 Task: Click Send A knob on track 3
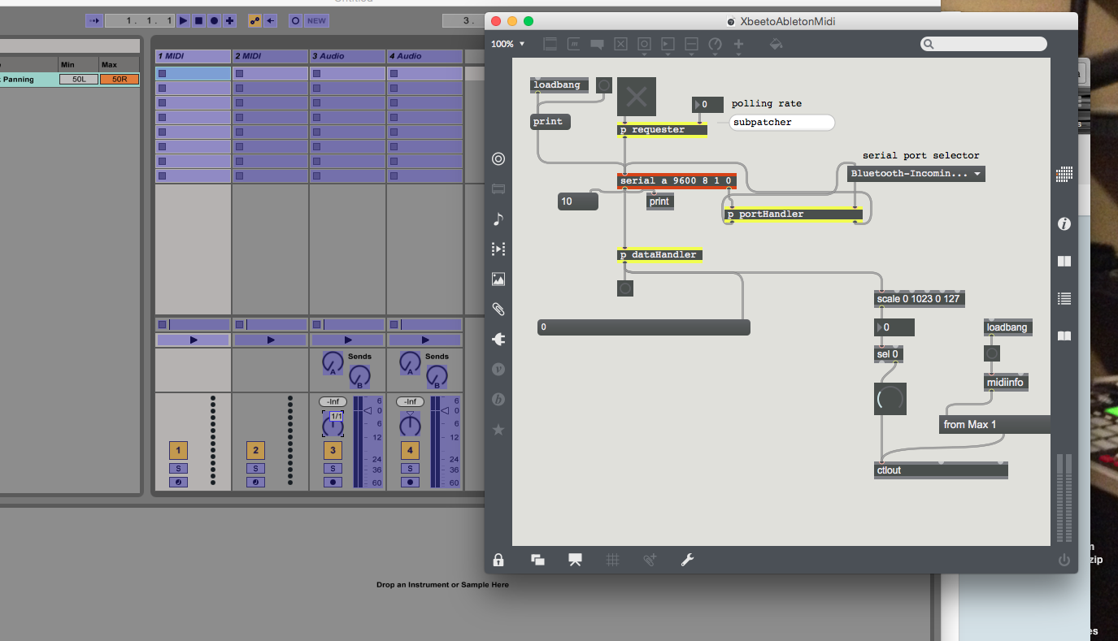click(332, 362)
